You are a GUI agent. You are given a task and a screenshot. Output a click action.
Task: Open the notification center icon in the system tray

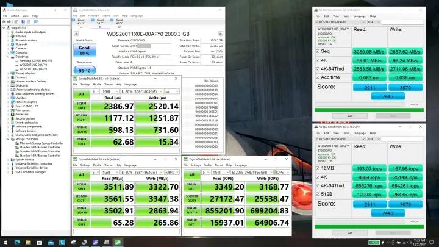[x=432, y=243]
